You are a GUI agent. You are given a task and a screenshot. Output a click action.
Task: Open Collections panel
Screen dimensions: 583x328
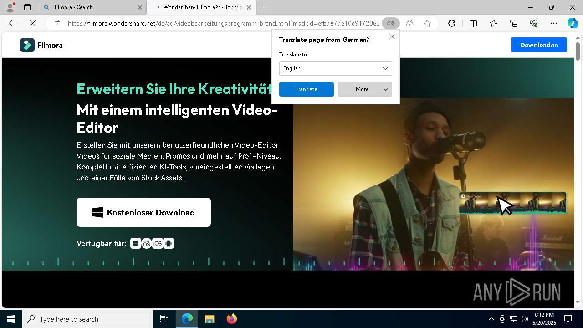point(514,23)
